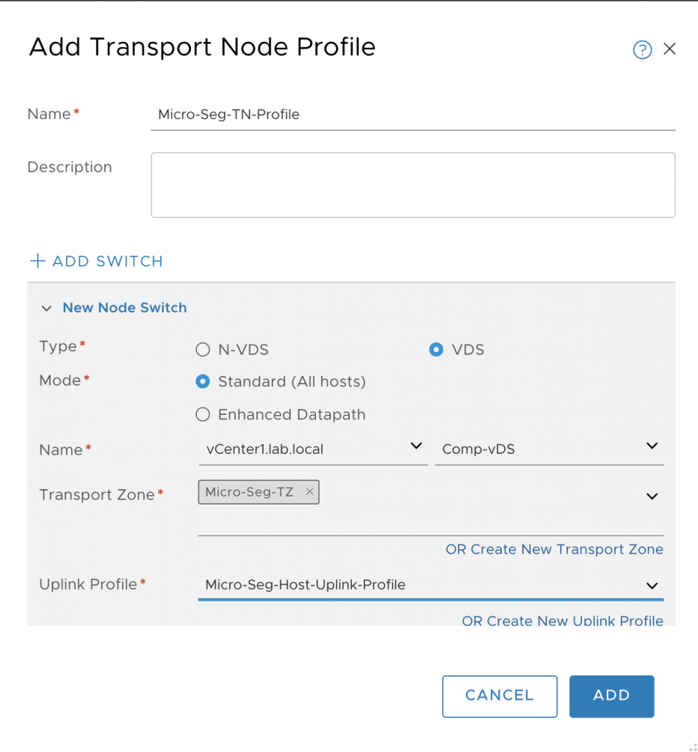Click OR Create New Uplink Profile link

pyautogui.click(x=562, y=620)
